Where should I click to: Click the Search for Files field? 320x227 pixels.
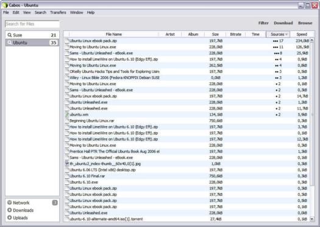pos(32,24)
